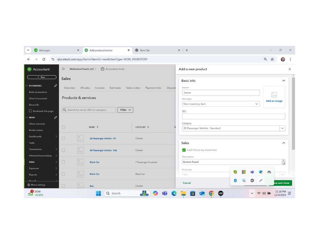Toggle I sell this to my customers
Image resolution: width=319 pixels, height=239 pixels.
click(184, 150)
